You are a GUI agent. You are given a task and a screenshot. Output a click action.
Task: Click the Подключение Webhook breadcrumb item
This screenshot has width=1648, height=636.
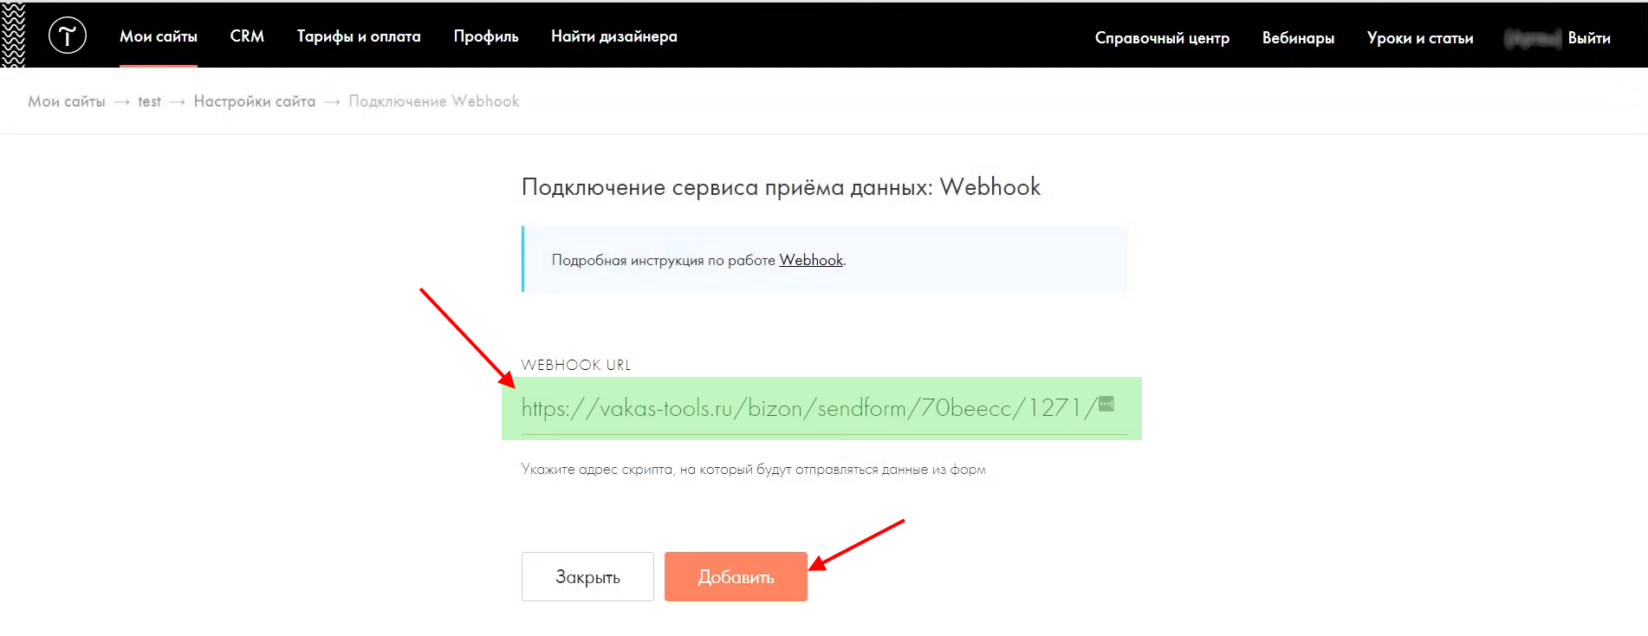click(434, 101)
